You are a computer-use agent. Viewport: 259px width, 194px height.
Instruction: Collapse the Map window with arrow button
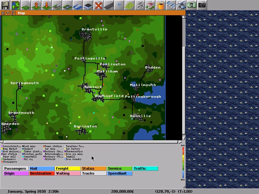pyautogui.click(x=8, y=13)
